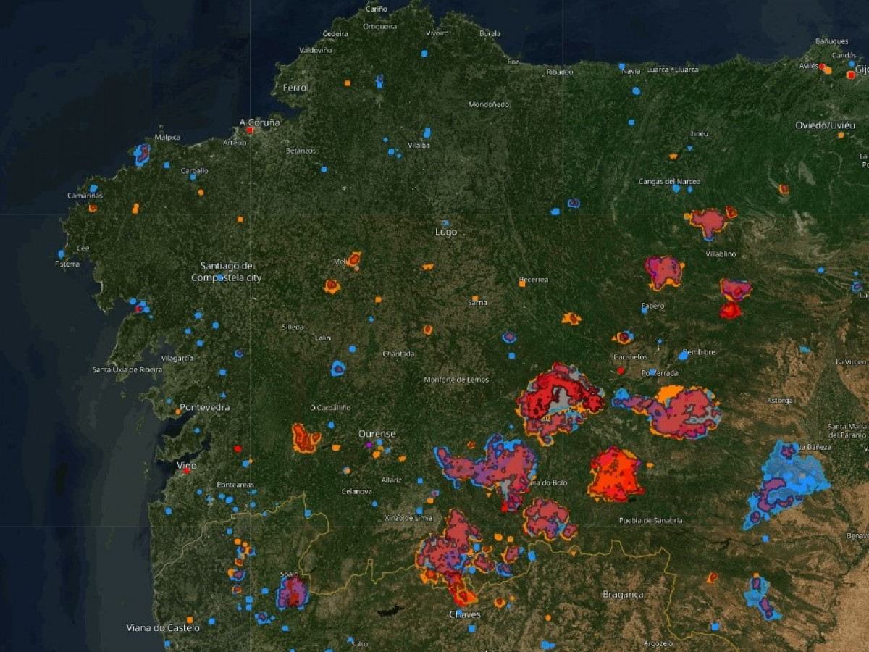This screenshot has height=652, width=869.
Task: Click the Monforte de Lemos town label
Action: click(456, 380)
